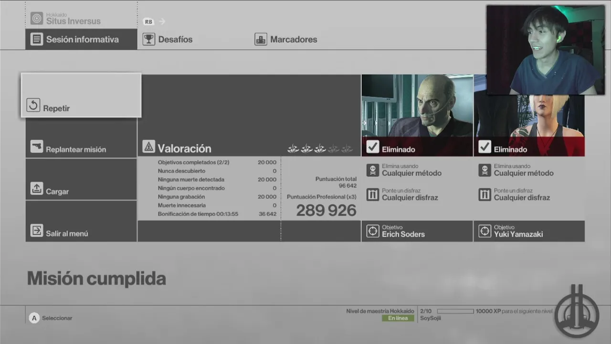Toggle Eliminado checkbox for Yuki Yamazaki

coord(485,147)
